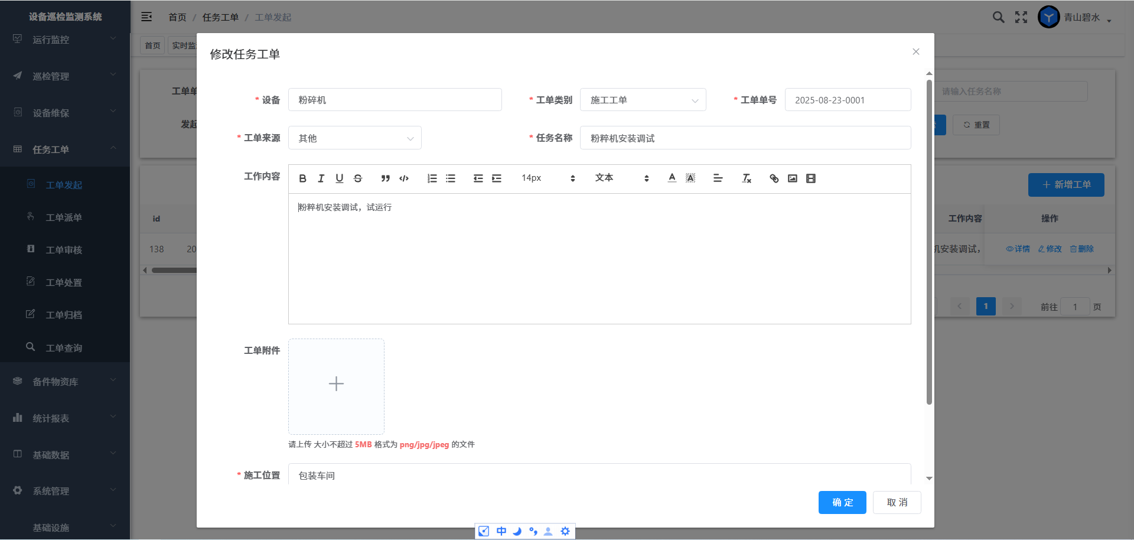Toggle strikethrough text formatting
The image size is (1134, 540).
(x=357, y=178)
